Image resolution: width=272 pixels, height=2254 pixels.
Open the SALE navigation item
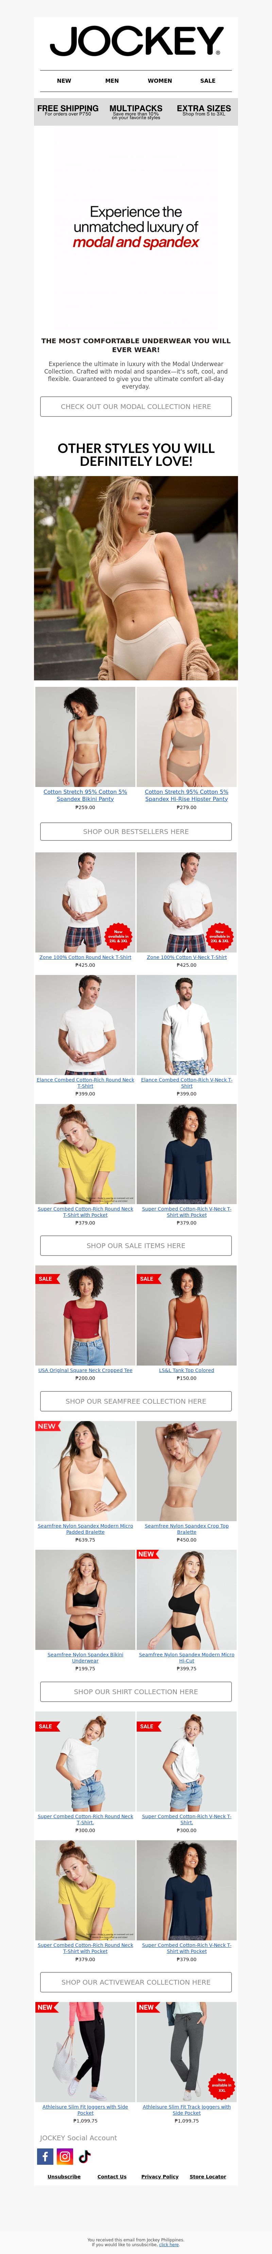[207, 80]
